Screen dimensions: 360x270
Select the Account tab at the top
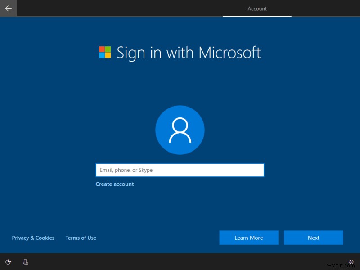[257, 8]
